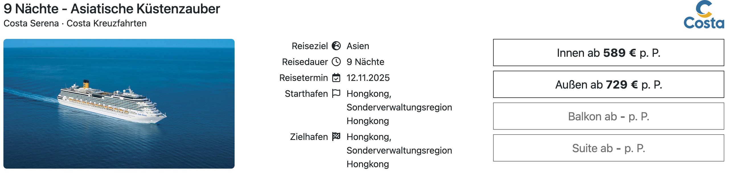730x176 pixels.
Task: Open the Costa Serena ship photo
Action: pyautogui.click(x=119, y=104)
